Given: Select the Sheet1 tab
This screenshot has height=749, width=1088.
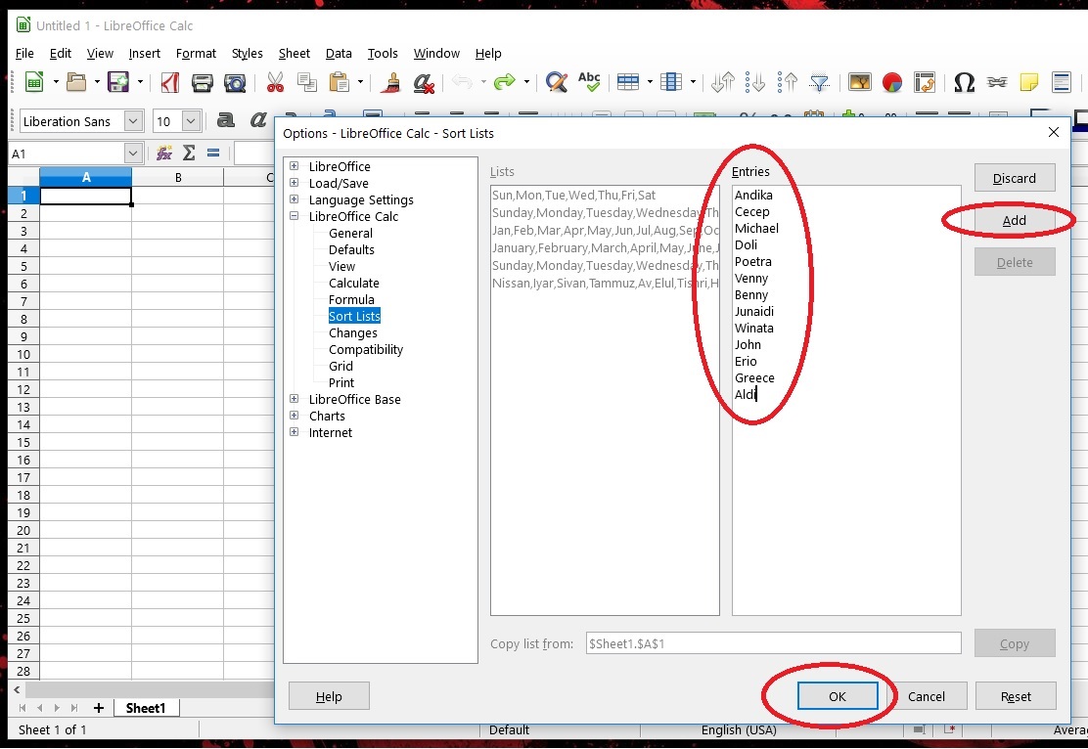Looking at the screenshot, I should tap(146, 708).
